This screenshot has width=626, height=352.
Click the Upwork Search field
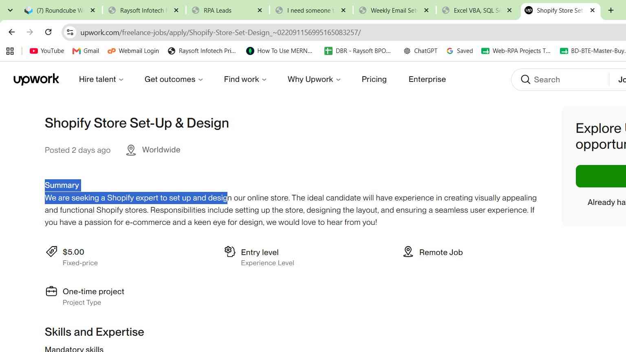(x=560, y=79)
